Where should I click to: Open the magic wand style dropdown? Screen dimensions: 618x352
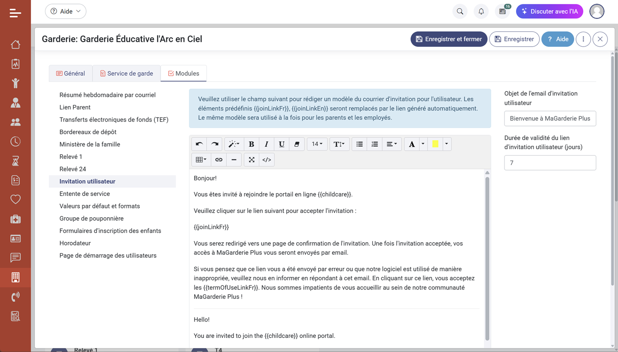point(234,144)
